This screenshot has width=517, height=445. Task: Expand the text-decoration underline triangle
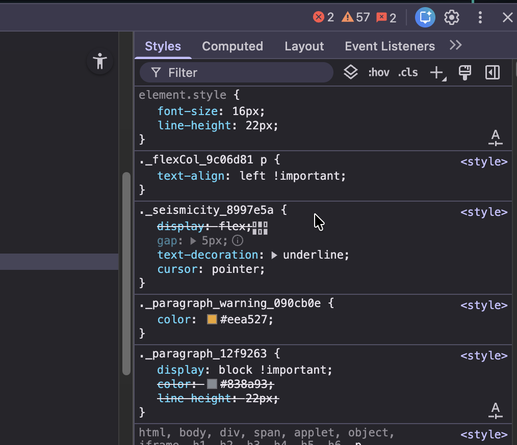(274, 255)
